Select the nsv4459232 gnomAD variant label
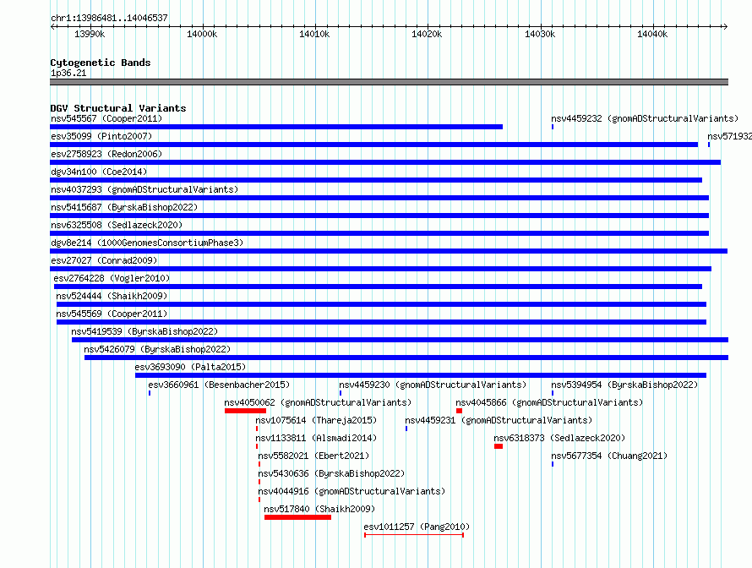752x568 pixels. (x=645, y=118)
